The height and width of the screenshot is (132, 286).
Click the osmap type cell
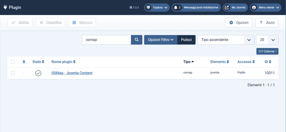click(x=188, y=73)
